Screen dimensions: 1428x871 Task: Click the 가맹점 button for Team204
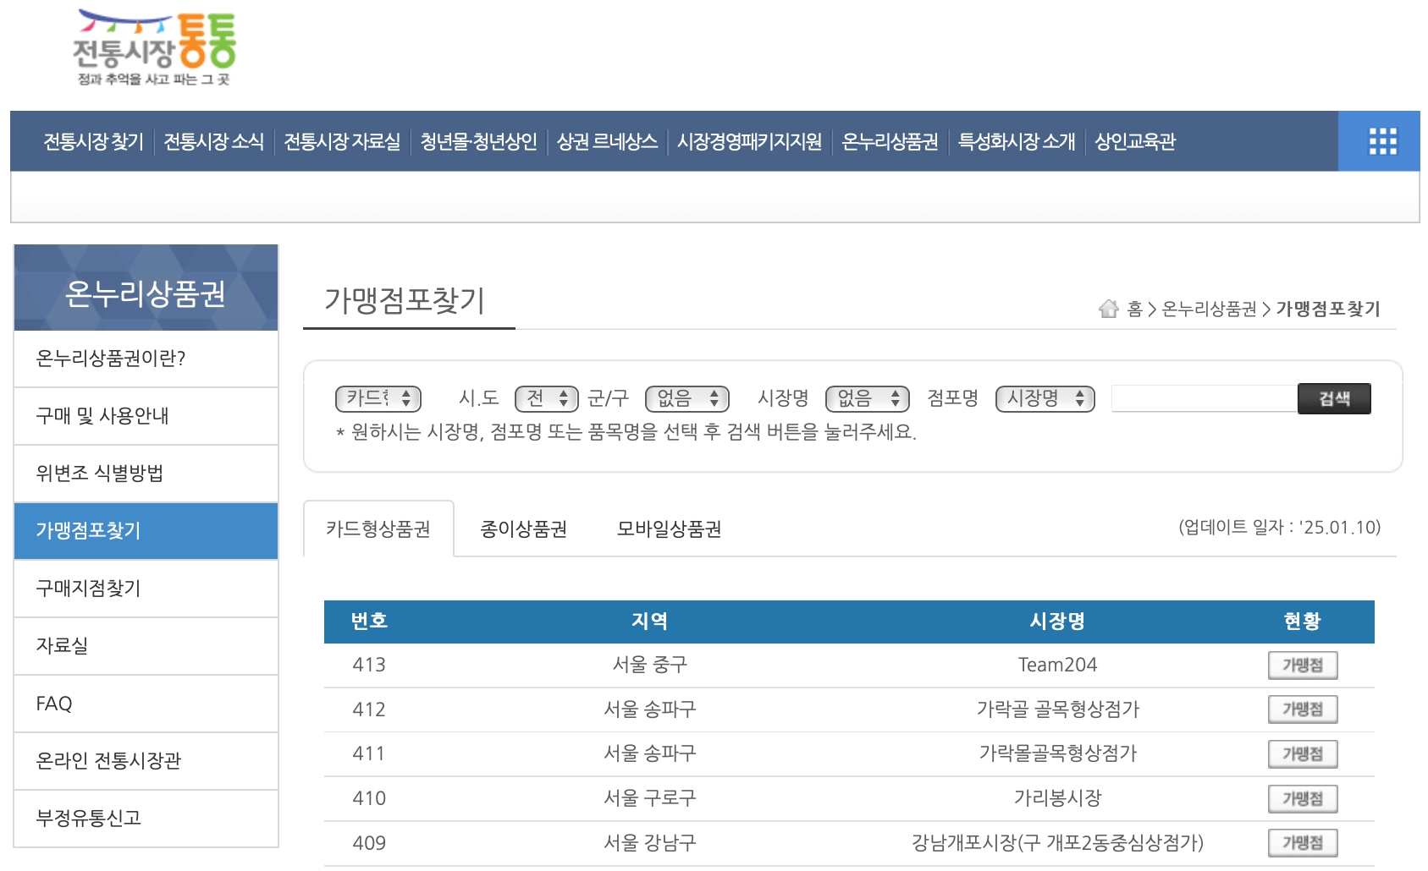1302,665
